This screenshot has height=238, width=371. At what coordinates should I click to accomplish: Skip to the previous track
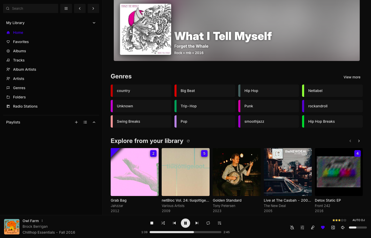[x=174, y=223]
